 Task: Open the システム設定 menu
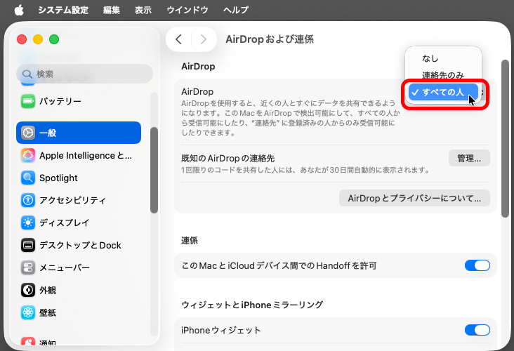[x=63, y=10]
